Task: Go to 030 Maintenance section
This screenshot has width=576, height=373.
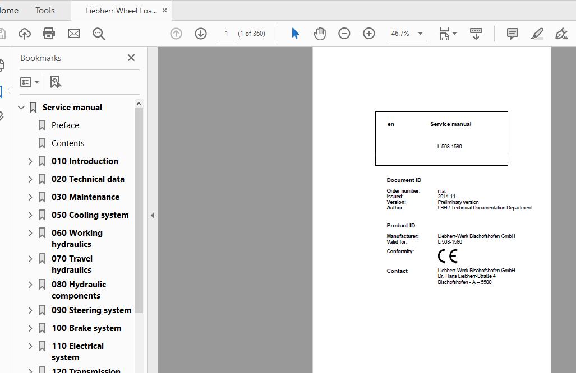Action: pyautogui.click(x=85, y=197)
